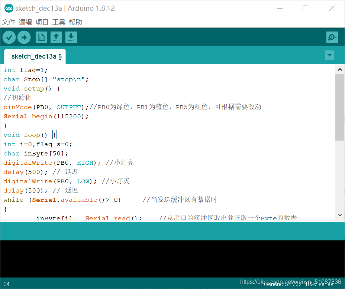Open the 工具 menu
The width and height of the screenshot is (345, 289).
pos(58,22)
